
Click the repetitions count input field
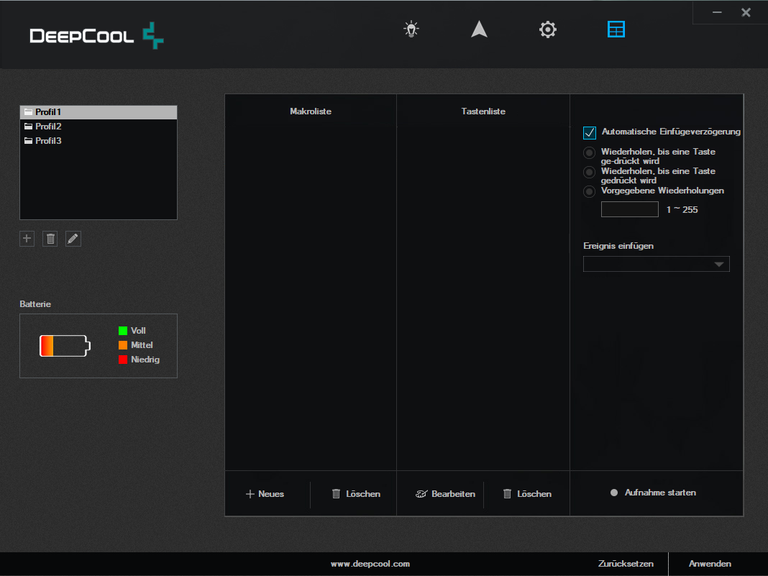[629, 209]
